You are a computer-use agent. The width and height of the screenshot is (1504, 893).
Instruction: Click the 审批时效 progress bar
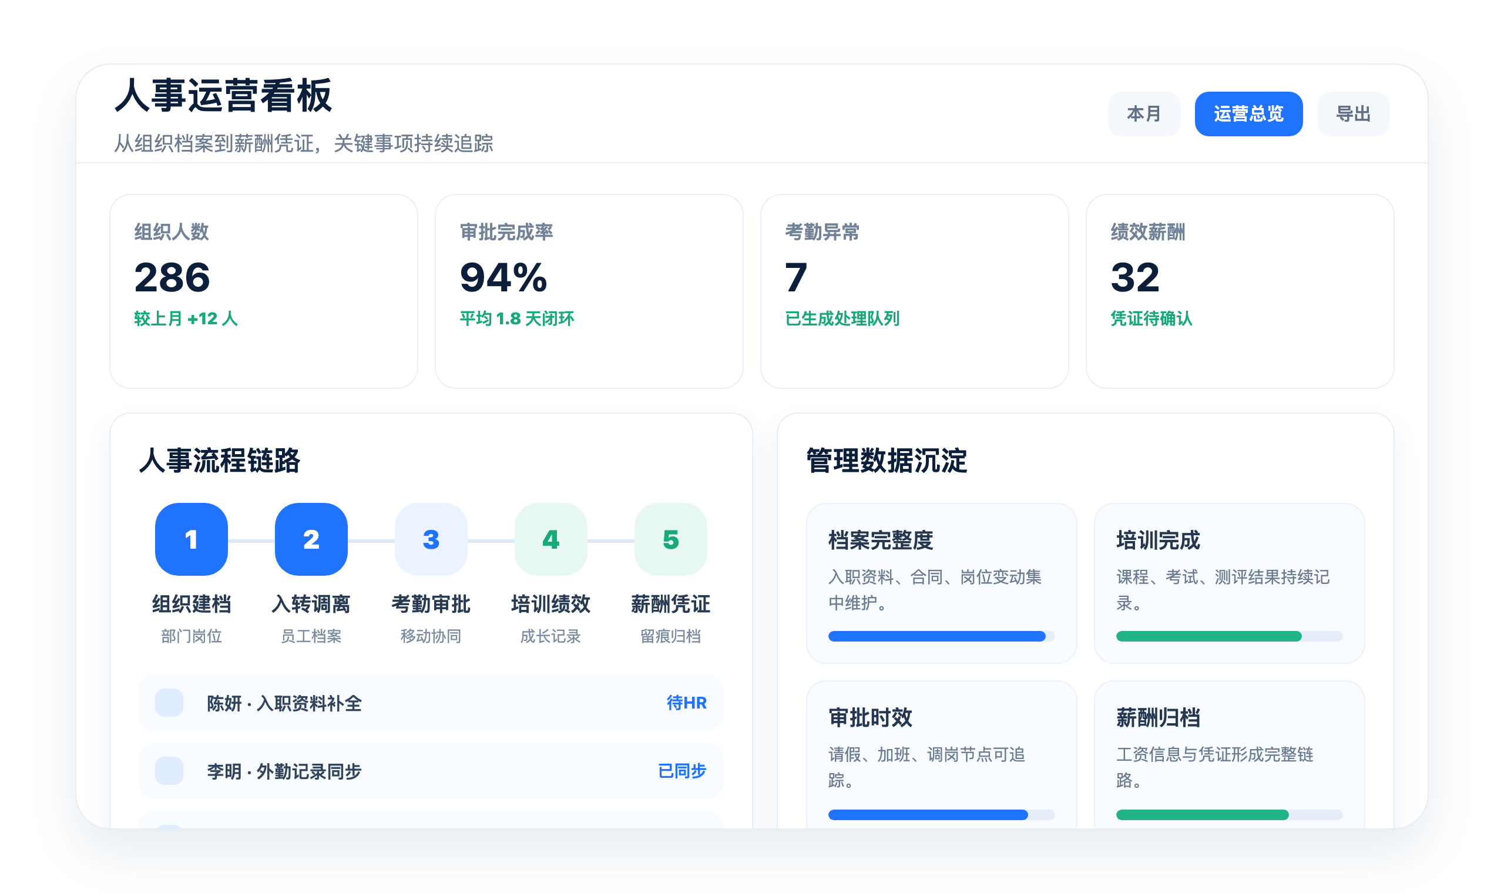[942, 815]
